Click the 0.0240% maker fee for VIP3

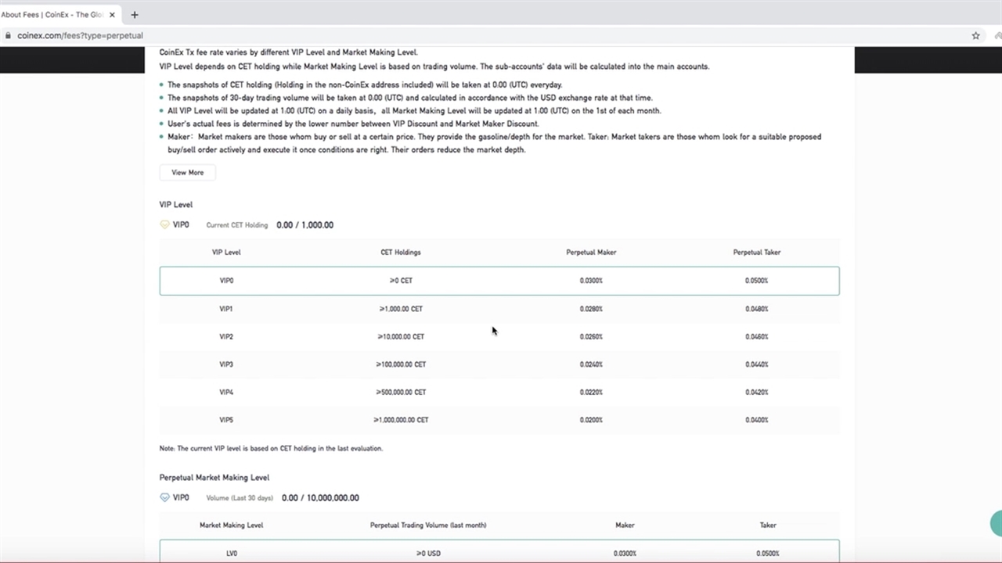click(x=591, y=364)
